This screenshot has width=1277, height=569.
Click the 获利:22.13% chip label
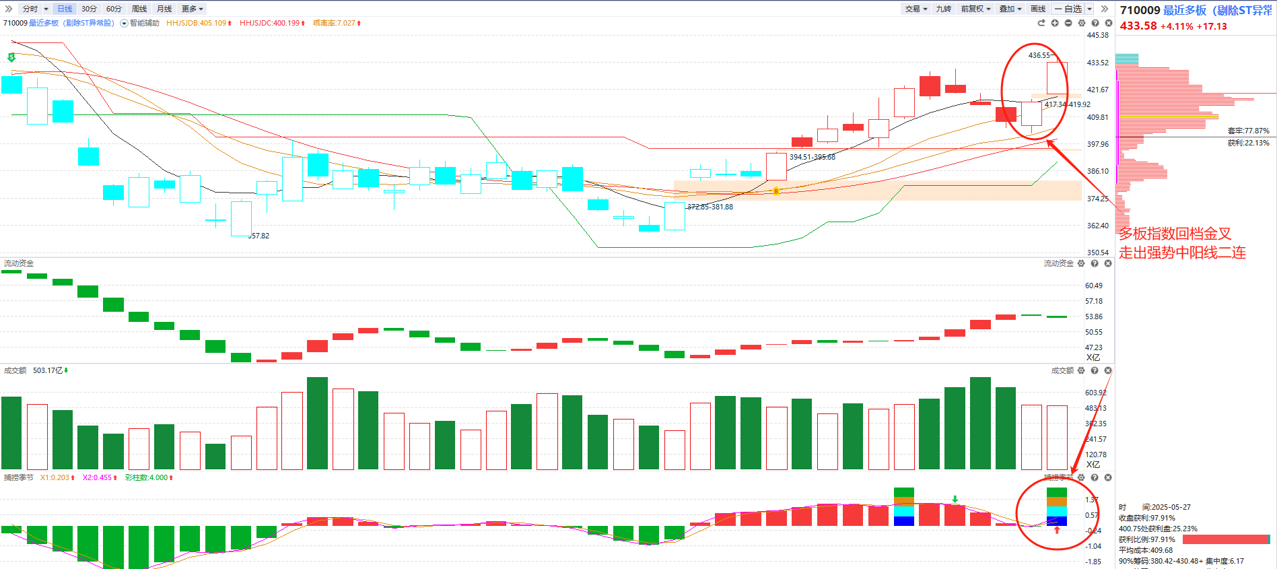(1248, 143)
